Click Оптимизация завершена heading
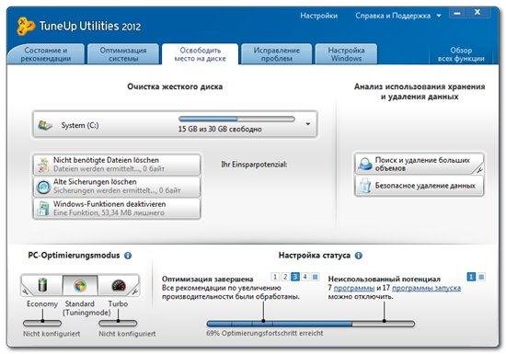The image size is (506, 354). pyautogui.click(x=207, y=279)
